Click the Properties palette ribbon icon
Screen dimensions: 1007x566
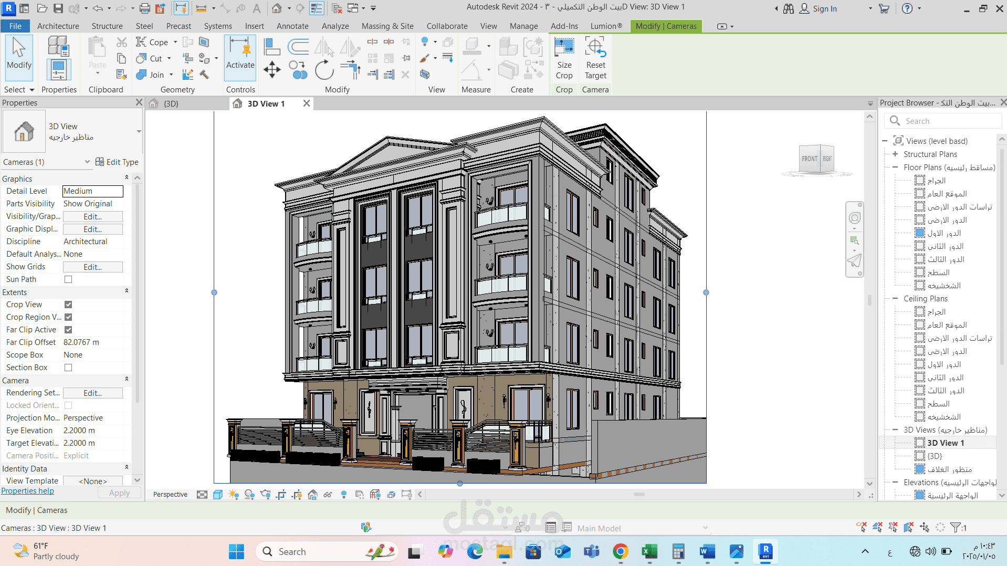point(58,70)
